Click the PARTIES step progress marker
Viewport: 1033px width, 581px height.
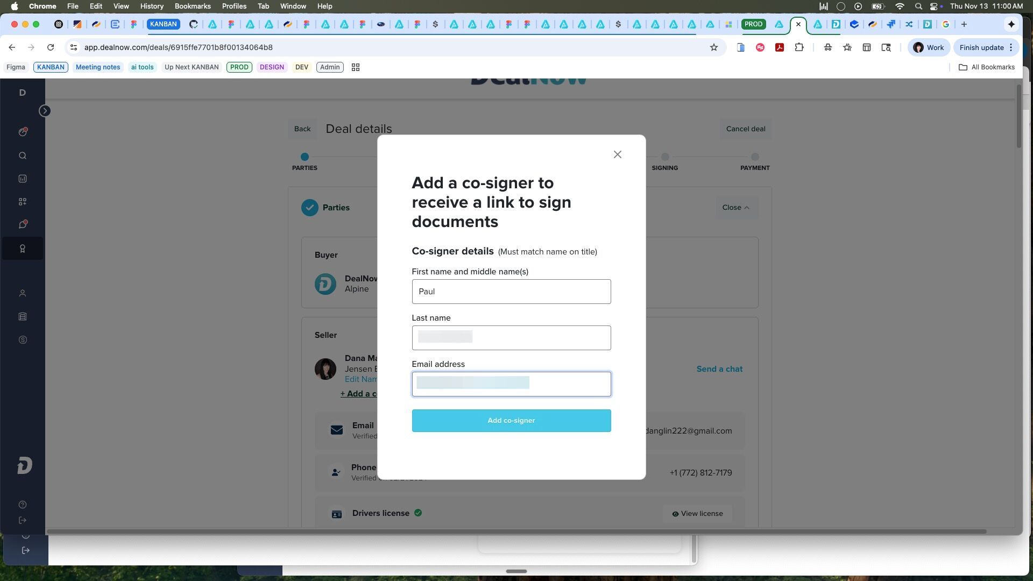click(305, 157)
